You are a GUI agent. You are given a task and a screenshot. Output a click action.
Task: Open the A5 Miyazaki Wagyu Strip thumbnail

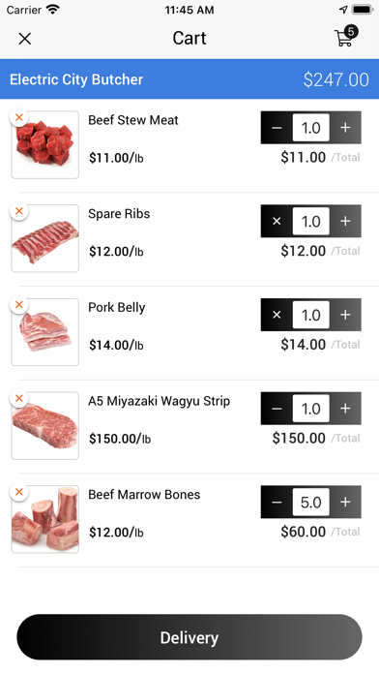pos(45,425)
